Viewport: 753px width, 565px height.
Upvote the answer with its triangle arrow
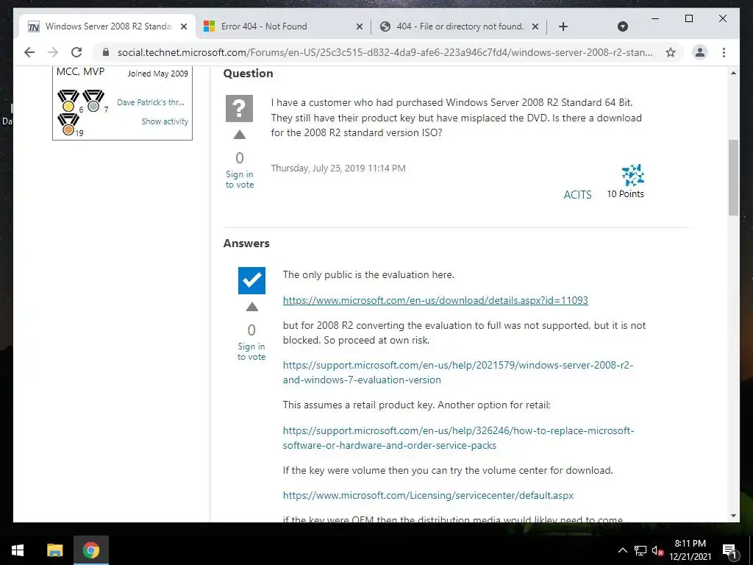251,307
